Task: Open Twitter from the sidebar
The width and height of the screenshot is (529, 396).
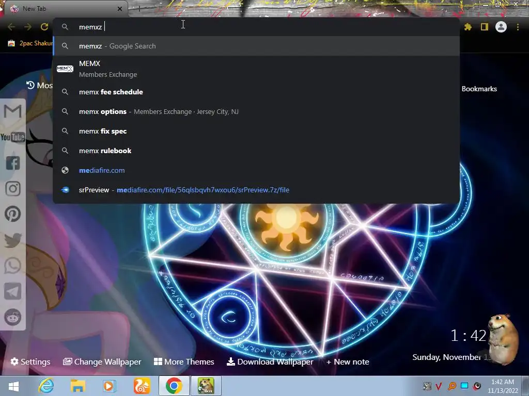Action: click(x=13, y=240)
